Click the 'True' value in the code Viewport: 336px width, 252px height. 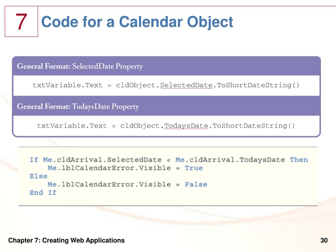194,168
